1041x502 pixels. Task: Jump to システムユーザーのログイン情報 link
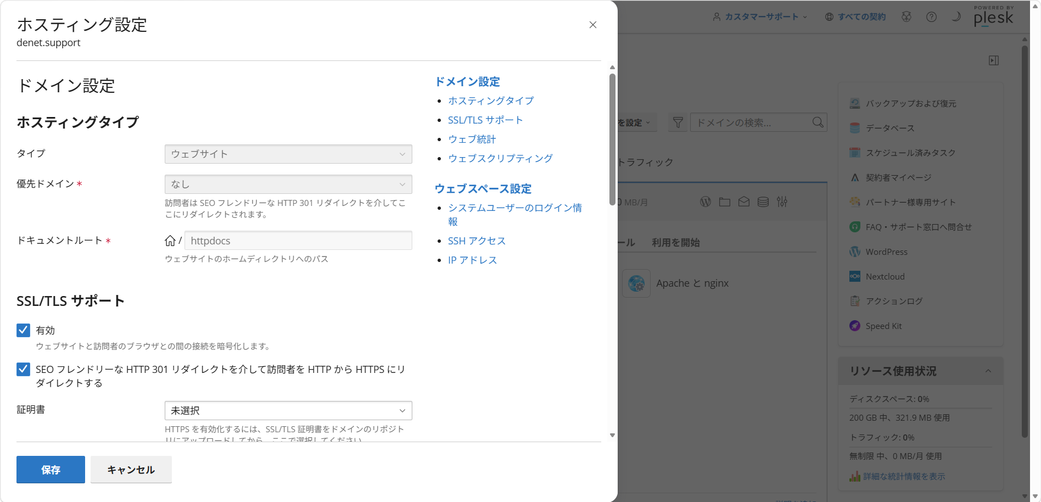[x=515, y=214]
